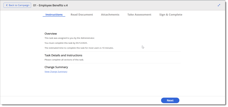The image size is (228, 107).
Task: Click the blue Next button
Action: click(170, 100)
